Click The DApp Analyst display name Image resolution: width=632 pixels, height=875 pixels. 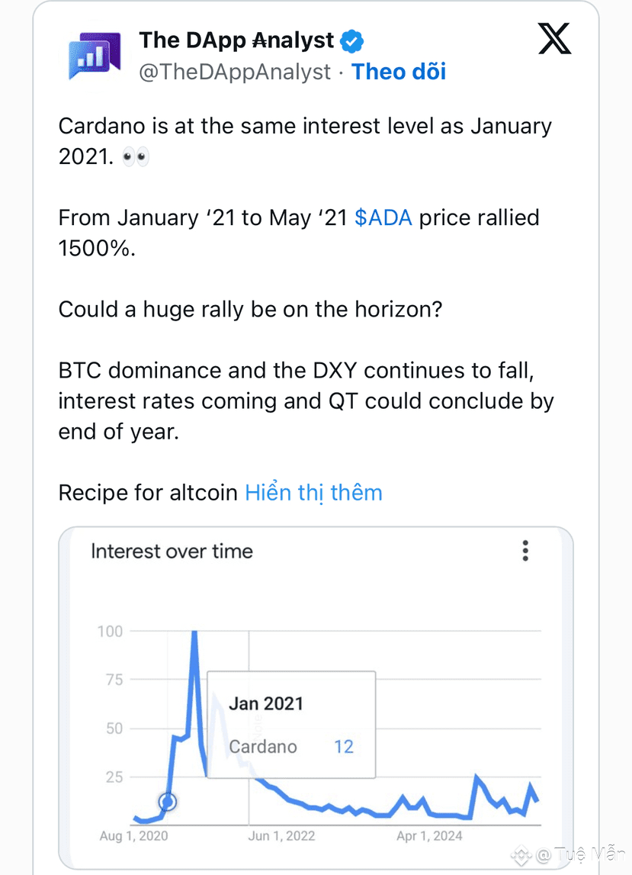(x=236, y=40)
